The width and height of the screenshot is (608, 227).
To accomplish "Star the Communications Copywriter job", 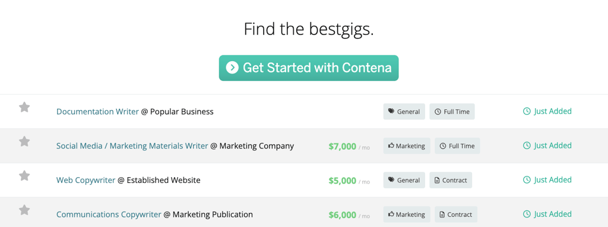I will pos(24,210).
